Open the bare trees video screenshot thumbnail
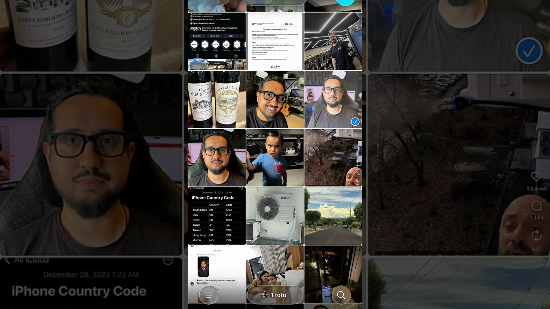The width and height of the screenshot is (550, 309). (x=333, y=158)
